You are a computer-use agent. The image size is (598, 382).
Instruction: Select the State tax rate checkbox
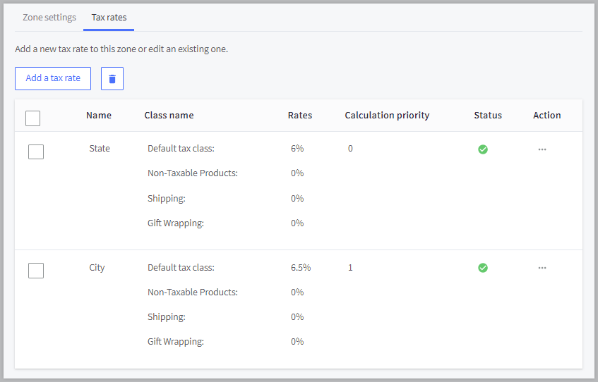pyautogui.click(x=36, y=152)
